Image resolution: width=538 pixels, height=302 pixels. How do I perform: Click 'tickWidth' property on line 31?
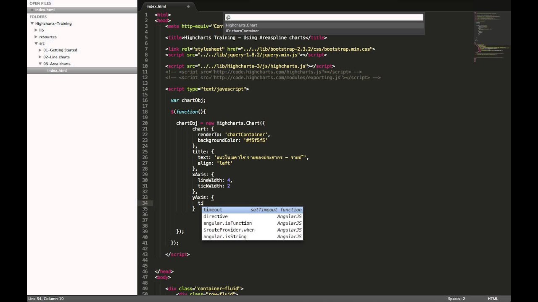pos(210,186)
